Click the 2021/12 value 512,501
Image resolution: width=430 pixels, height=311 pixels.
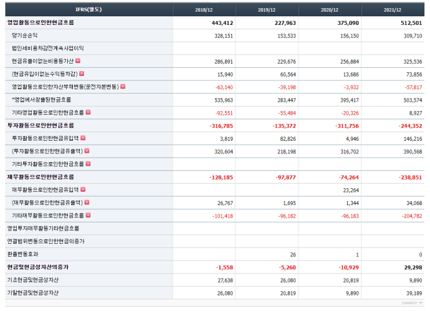(411, 23)
